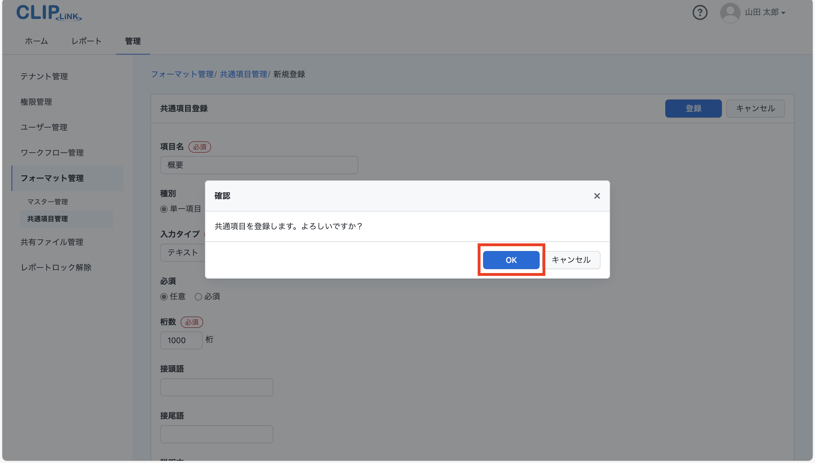The height and width of the screenshot is (463, 815).
Task: Select the 必須 radio button
Action: tap(198, 296)
